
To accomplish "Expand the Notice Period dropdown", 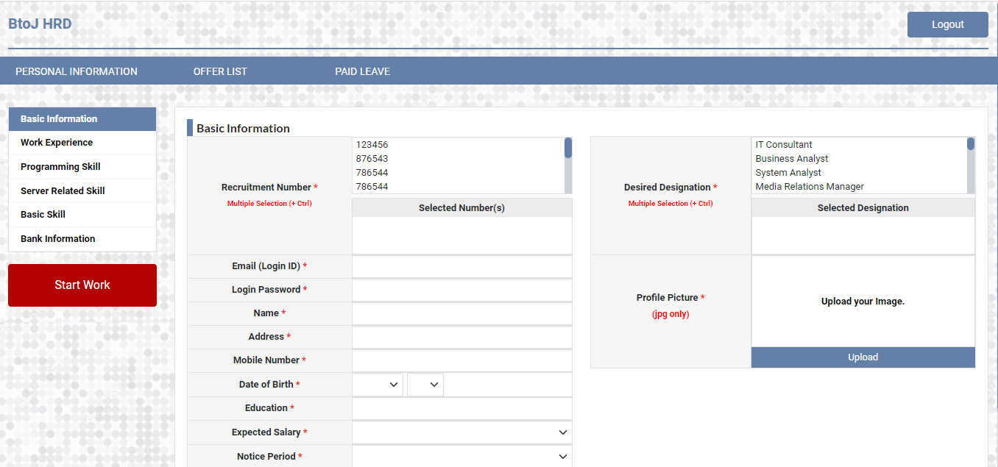I will [x=461, y=457].
